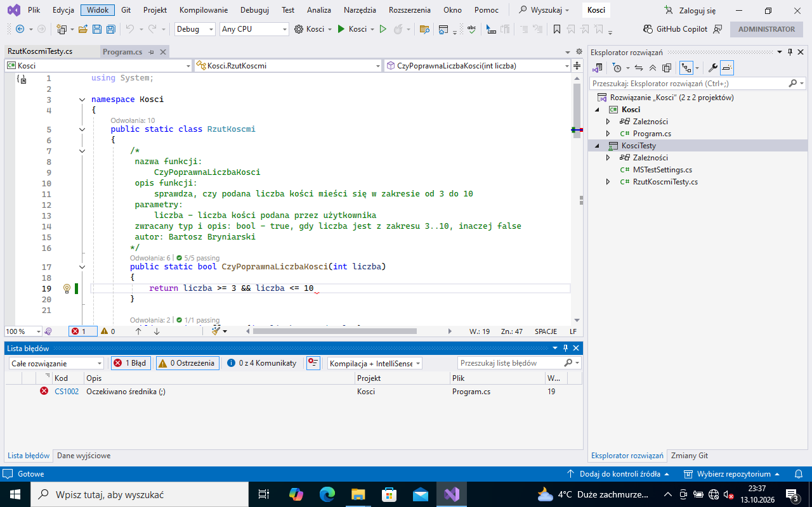
Task: Open Microsoft Edge from the taskbar
Action: 327,494
